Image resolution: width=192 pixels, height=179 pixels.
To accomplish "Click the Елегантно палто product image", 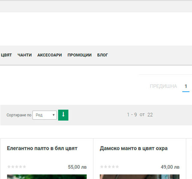I will (47, 177).
